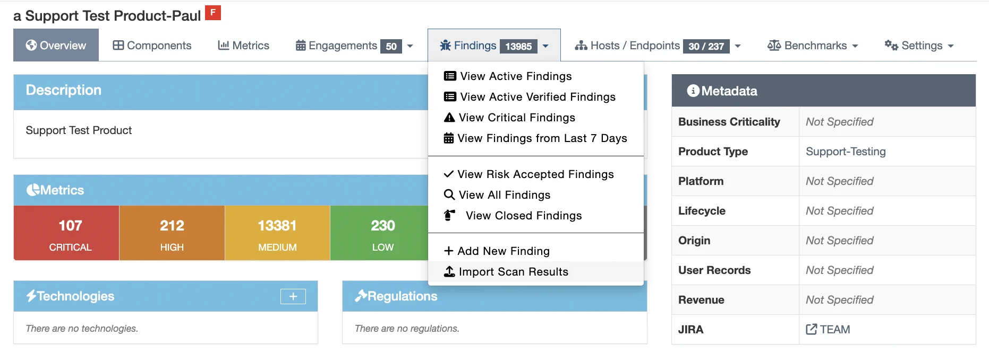Click the JIRA external link icon

point(811,330)
